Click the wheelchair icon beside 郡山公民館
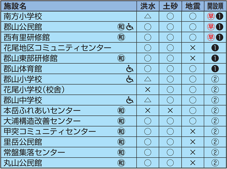The image size is (227, 169). [130, 27]
